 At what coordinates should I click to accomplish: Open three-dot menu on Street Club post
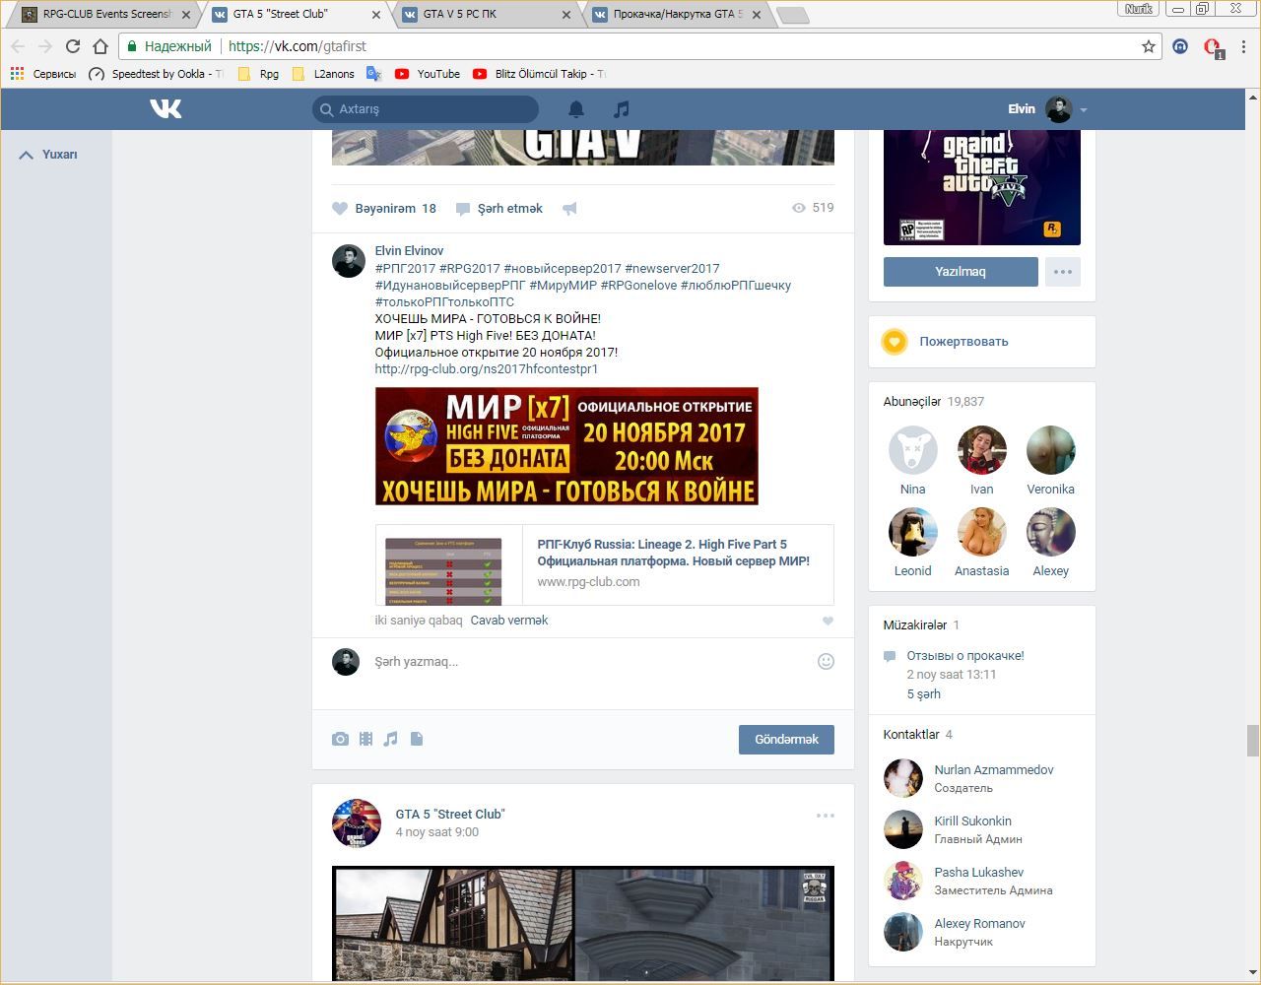point(826,816)
